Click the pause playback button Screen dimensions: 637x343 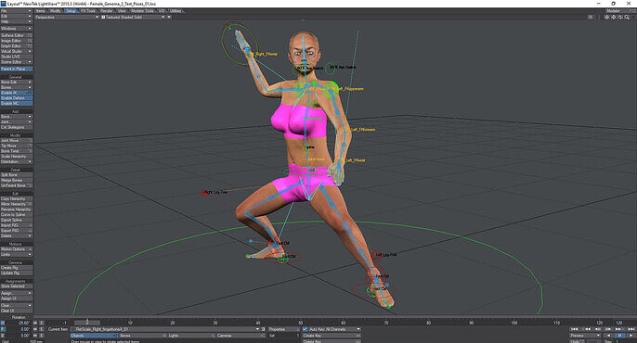[x=619, y=336]
